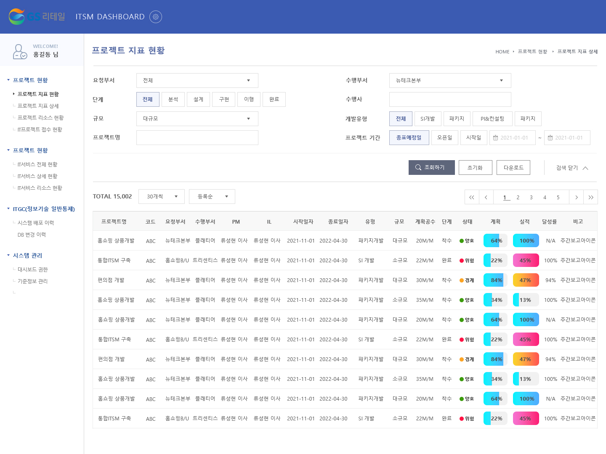Open end date calendar icon
Viewport: 606px width, 454px height.
[550, 138]
